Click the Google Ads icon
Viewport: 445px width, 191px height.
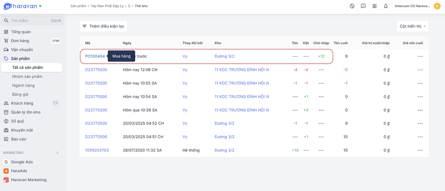[6, 162]
